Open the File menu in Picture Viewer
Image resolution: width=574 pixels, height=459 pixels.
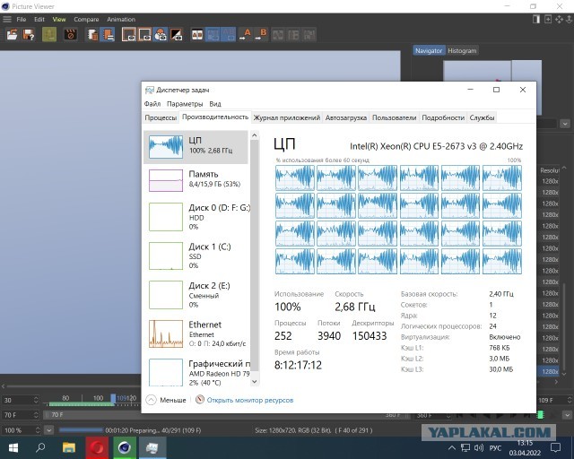pos(22,20)
